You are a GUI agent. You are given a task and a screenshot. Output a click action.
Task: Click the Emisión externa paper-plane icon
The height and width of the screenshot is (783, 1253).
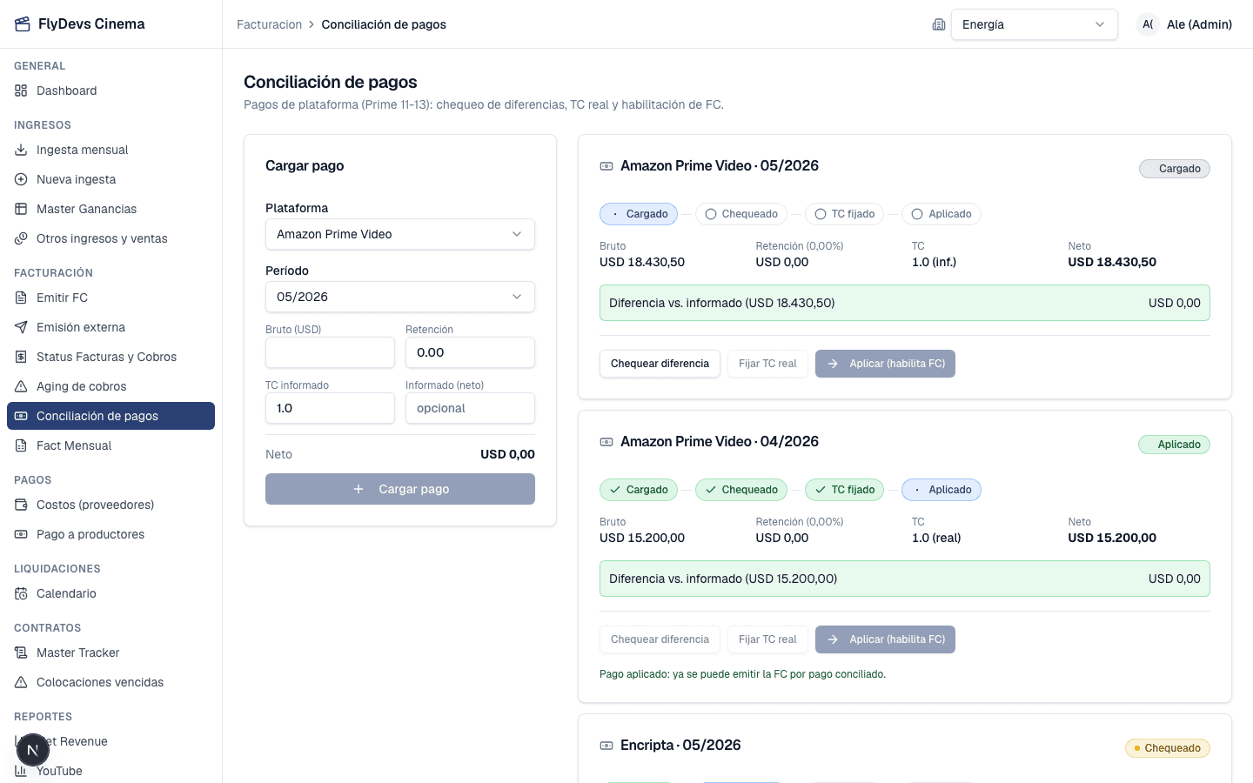pos(21,327)
